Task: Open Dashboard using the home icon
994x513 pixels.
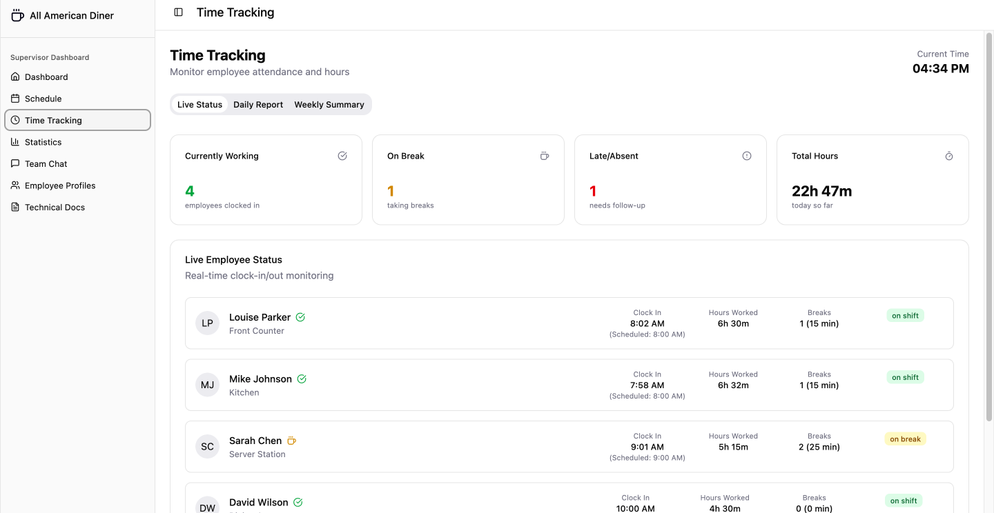Action: coord(14,77)
